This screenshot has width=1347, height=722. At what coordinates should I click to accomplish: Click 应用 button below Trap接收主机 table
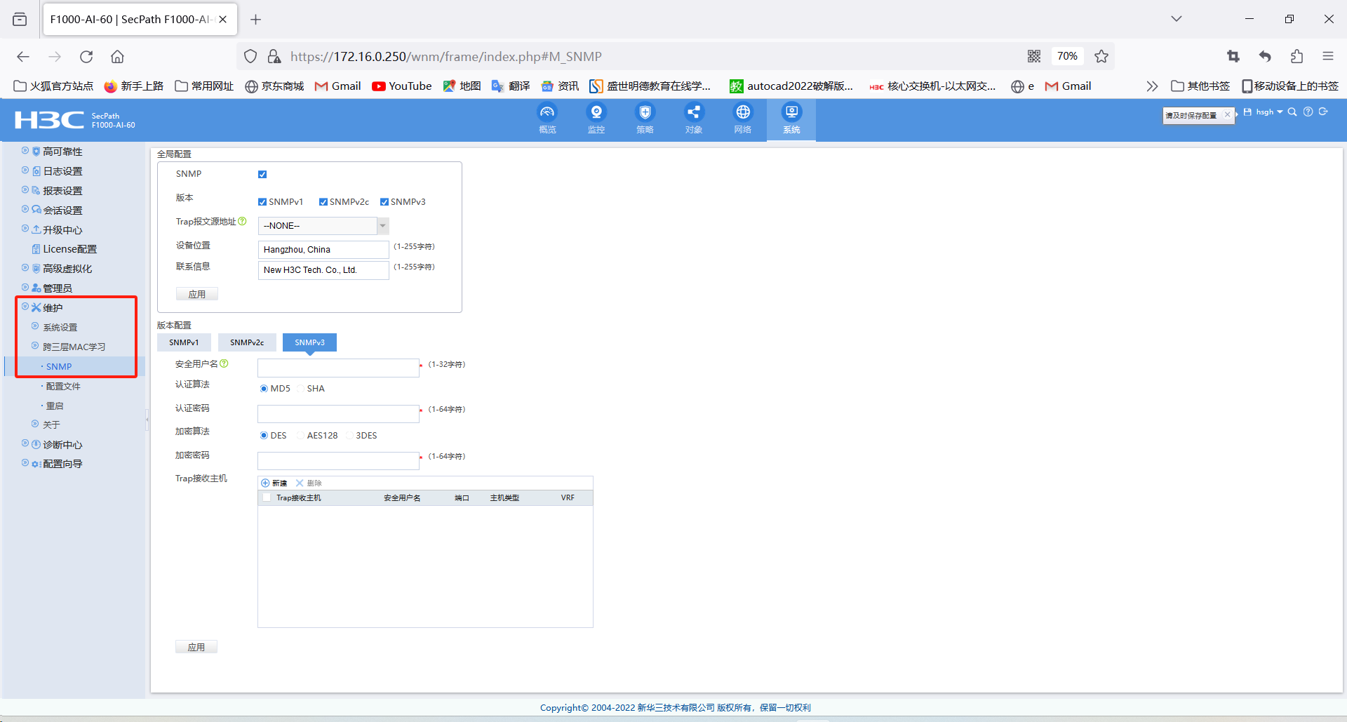[196, 647]
